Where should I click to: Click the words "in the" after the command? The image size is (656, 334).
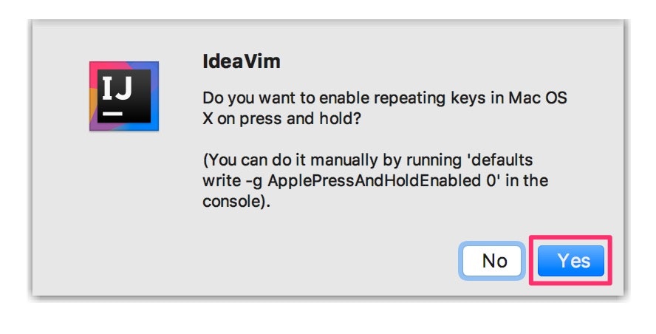click(x=527, y=181)
